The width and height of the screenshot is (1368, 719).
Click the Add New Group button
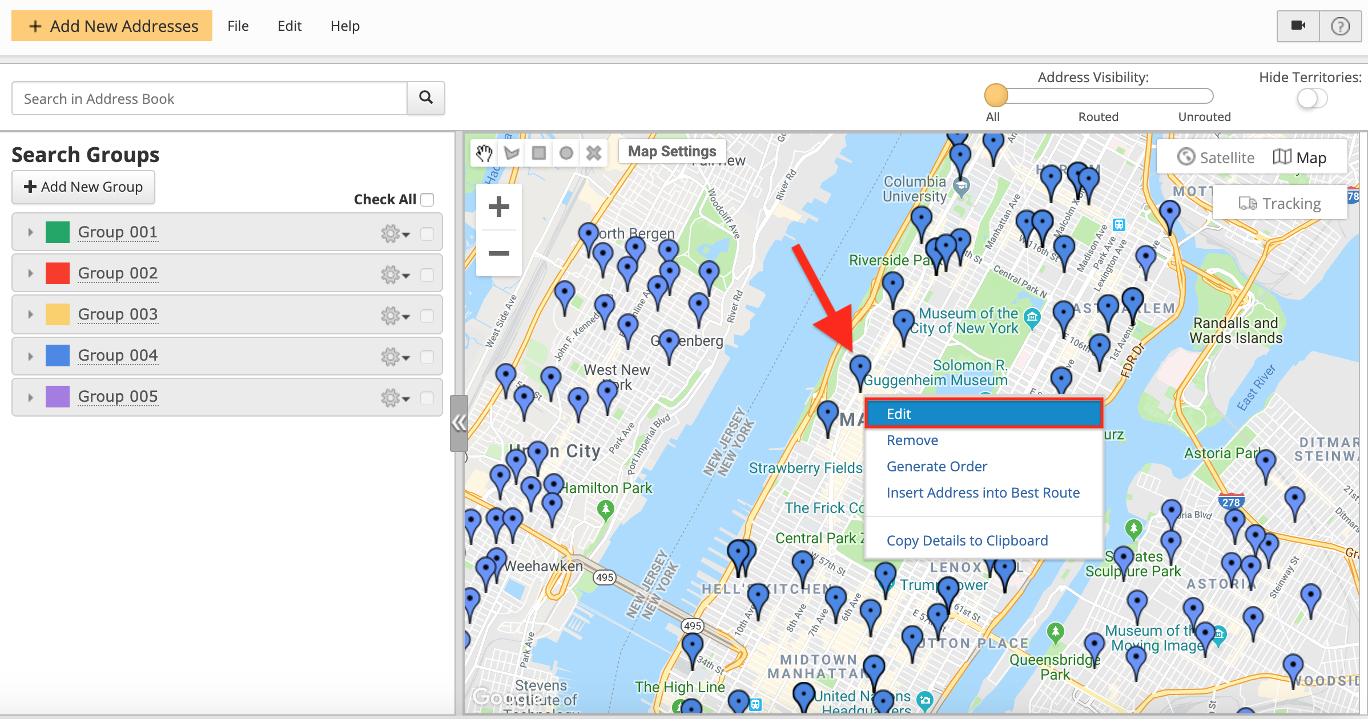coord(83,187)
